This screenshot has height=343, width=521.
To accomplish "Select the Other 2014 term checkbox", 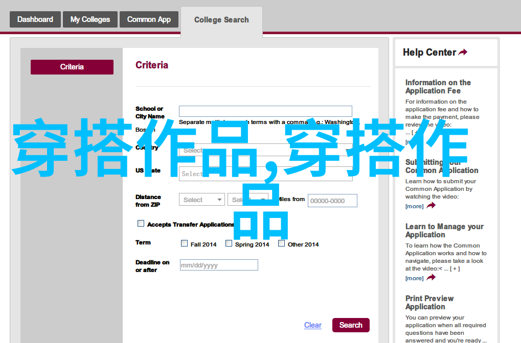I will 282,243.
